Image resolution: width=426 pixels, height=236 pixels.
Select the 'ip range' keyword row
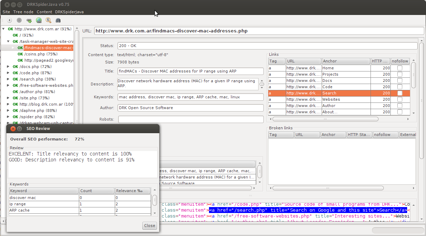click(x=80, y=204)
